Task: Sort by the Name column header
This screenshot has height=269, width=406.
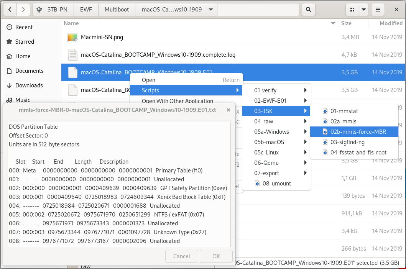Action: tap(199, 23)
